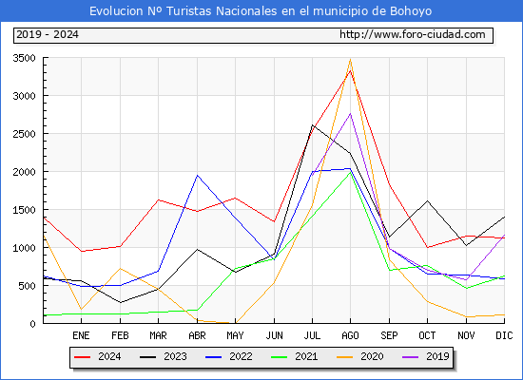The width and height of the screenshot is (523, 380).
Task: Click the orange 2020 peak at AGO
Action: (350, 59)
